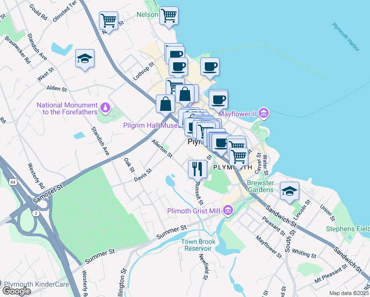Open the restaurant fork-and-knife marker
Viewport: 370px width, 297px height.
[x=197, y=169]
